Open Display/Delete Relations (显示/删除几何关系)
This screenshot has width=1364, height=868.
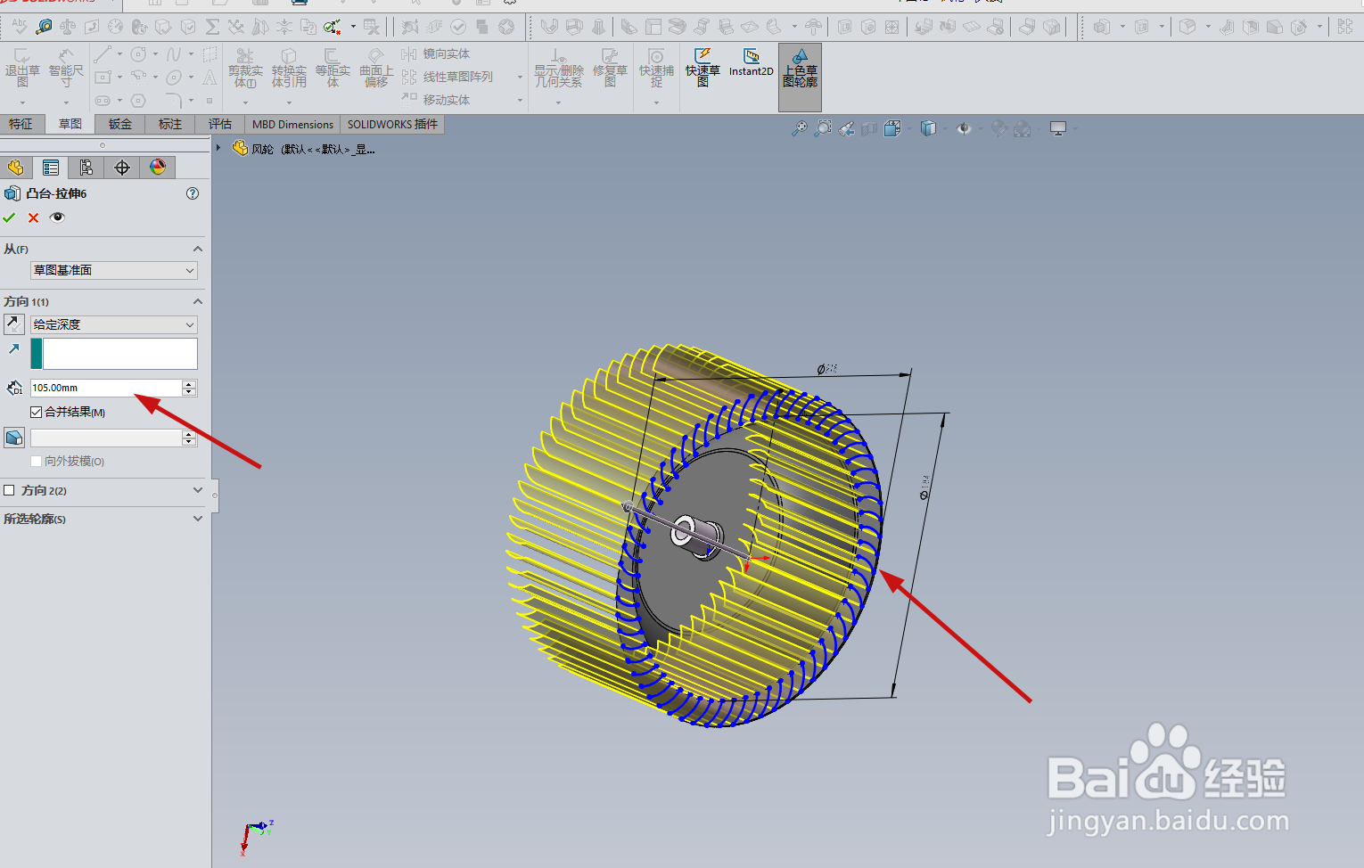pos(559,68)
